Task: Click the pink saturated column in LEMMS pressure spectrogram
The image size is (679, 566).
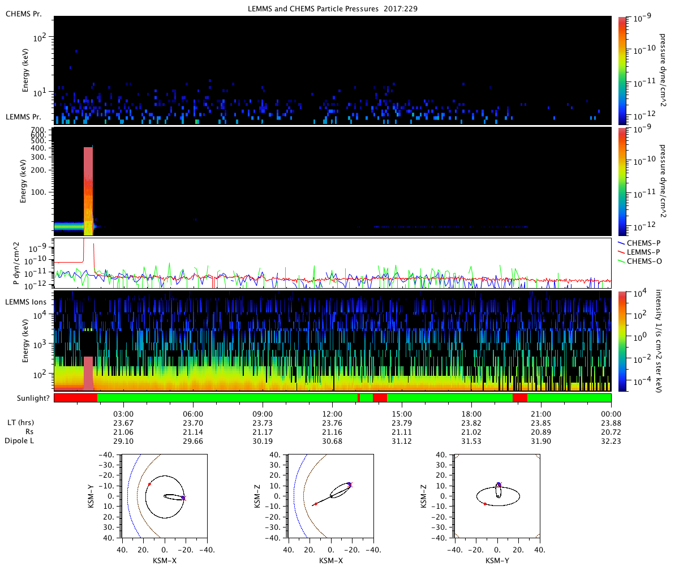Action: pyautogui.click(x=88, y=191)
